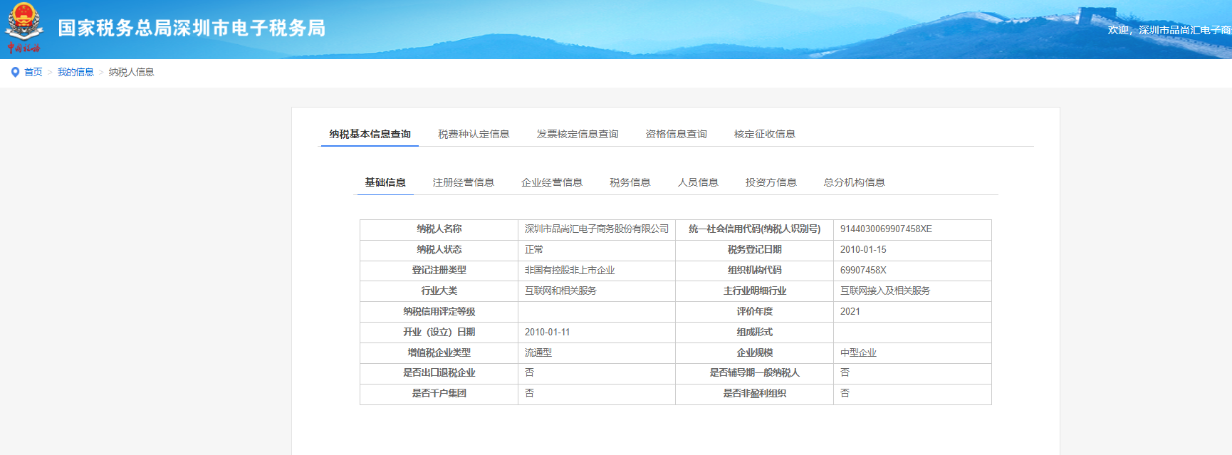Open the 企业经营信息 sub-tab
Image resolution: width=1232 pixels, height=455 pixels.
click(x=551, y=182)
